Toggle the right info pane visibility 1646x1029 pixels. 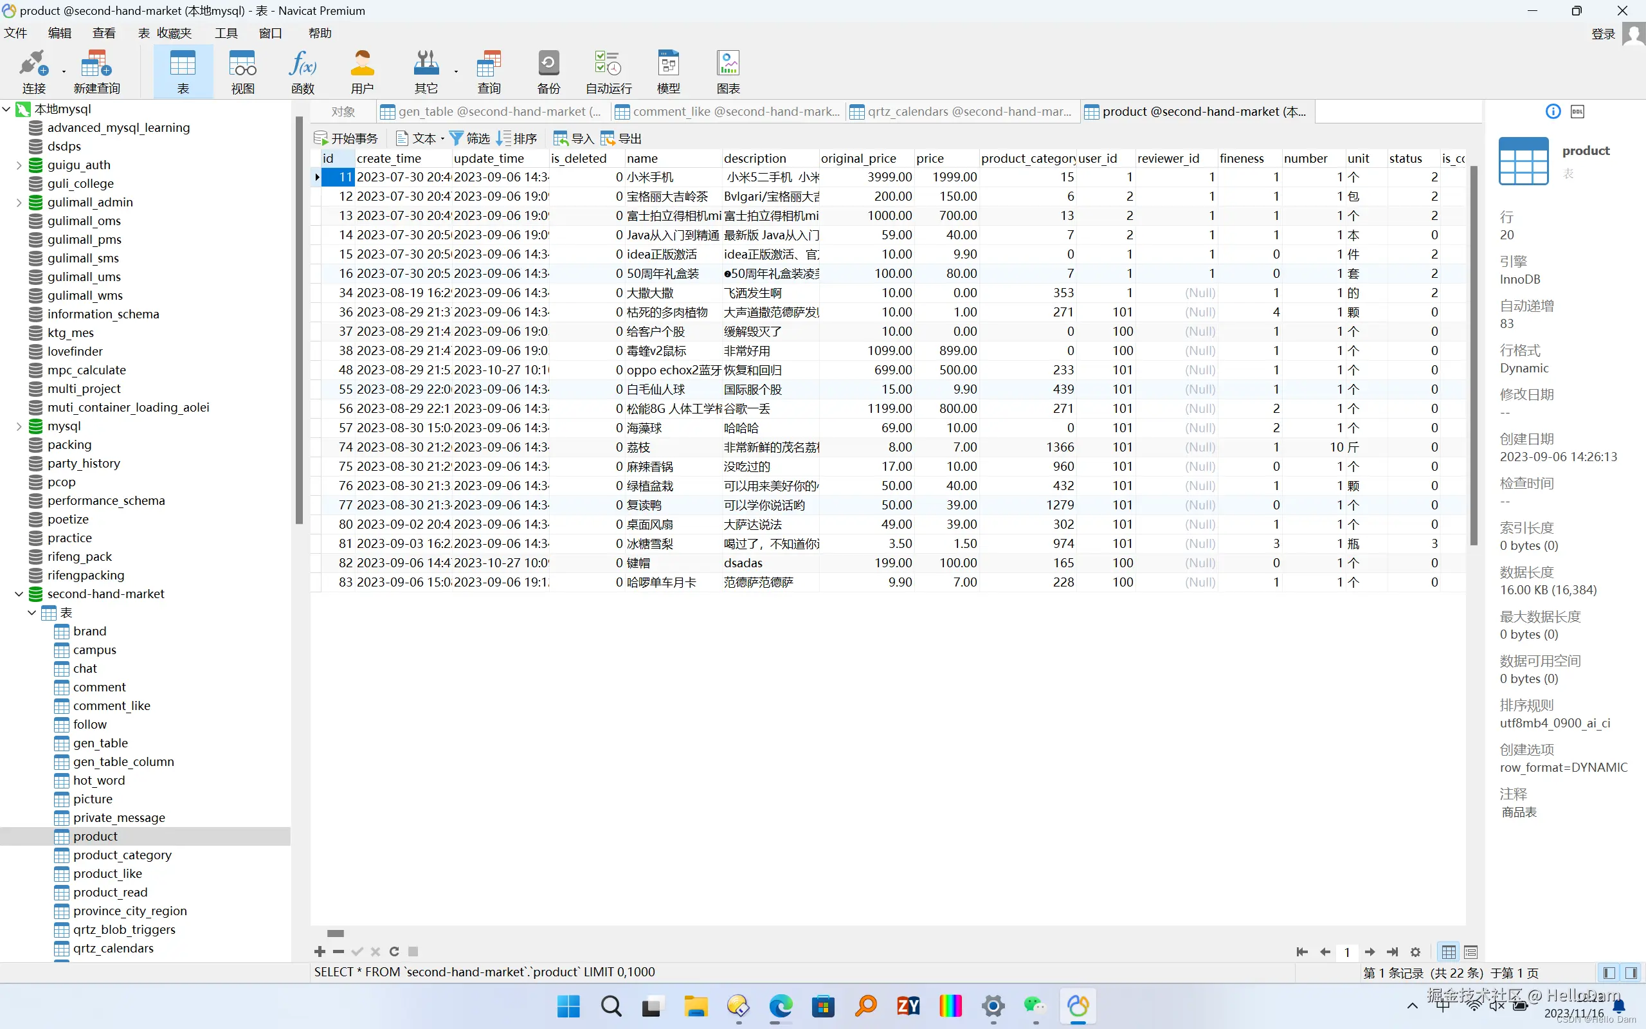[x=1631, y=972]
